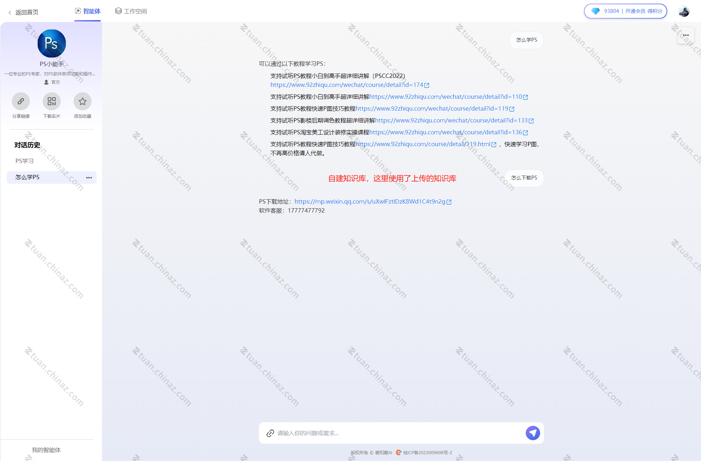Open the mp.weixin.qq.com PS download link
Screen dimensions: 701x461
[370, 201]
